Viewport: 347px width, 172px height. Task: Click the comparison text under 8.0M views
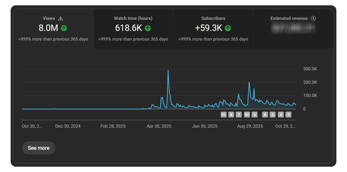(53, 40)
